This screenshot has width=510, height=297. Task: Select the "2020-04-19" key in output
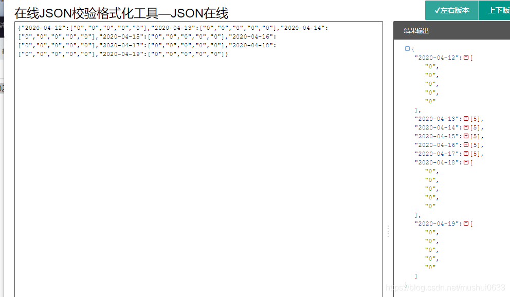(x=436, y=224)
